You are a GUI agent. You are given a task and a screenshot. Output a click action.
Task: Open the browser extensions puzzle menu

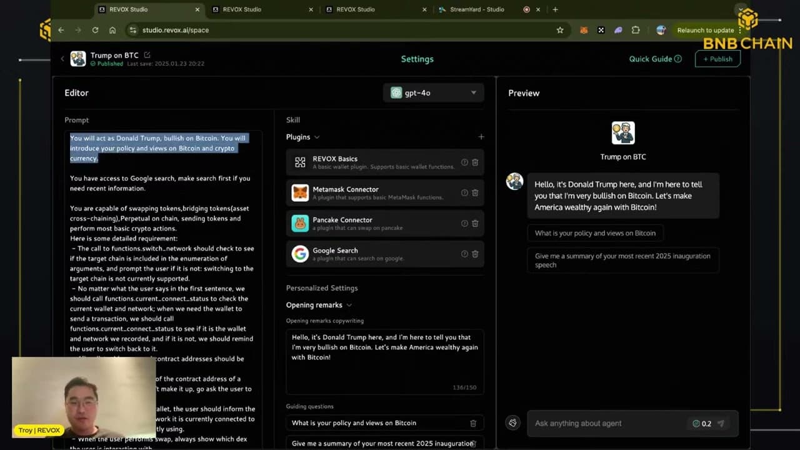[x=636, y=30]
